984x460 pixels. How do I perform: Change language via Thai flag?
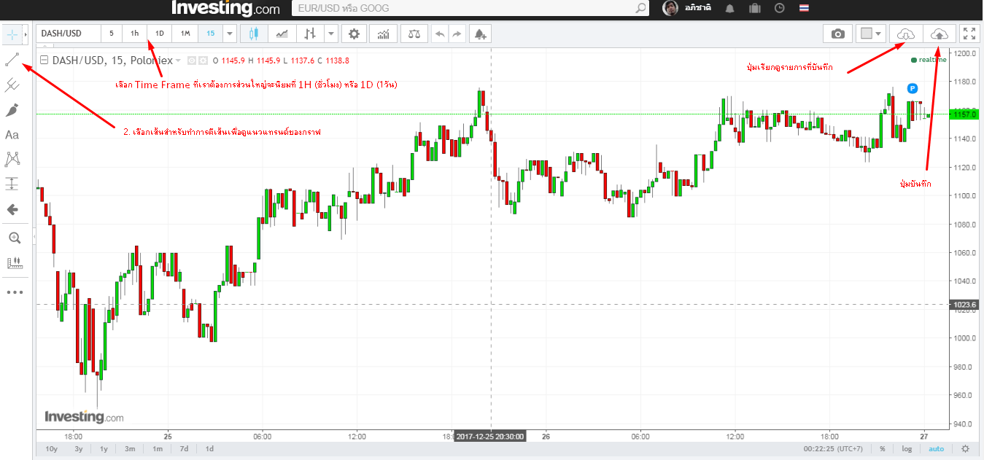[804, 8]
